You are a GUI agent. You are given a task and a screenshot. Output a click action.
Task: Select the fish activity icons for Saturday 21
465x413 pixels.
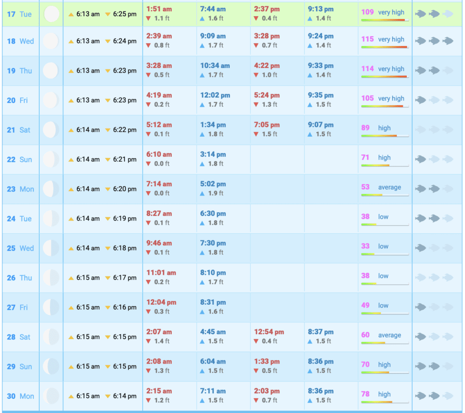(x=434, y=130)
